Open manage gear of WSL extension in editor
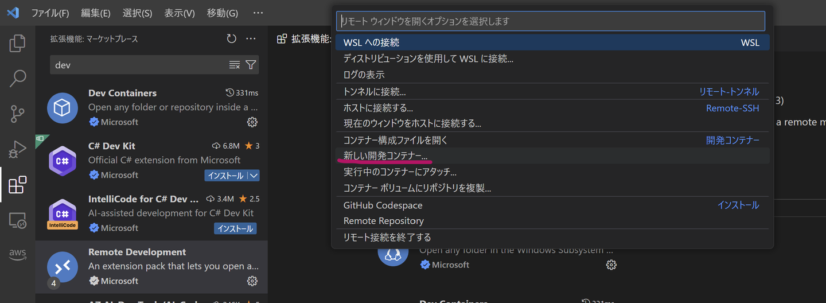This screenshot has width=826, height=303. (x=611, y=265)
